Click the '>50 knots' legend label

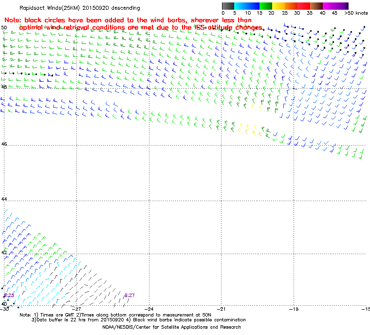[356, 13]
